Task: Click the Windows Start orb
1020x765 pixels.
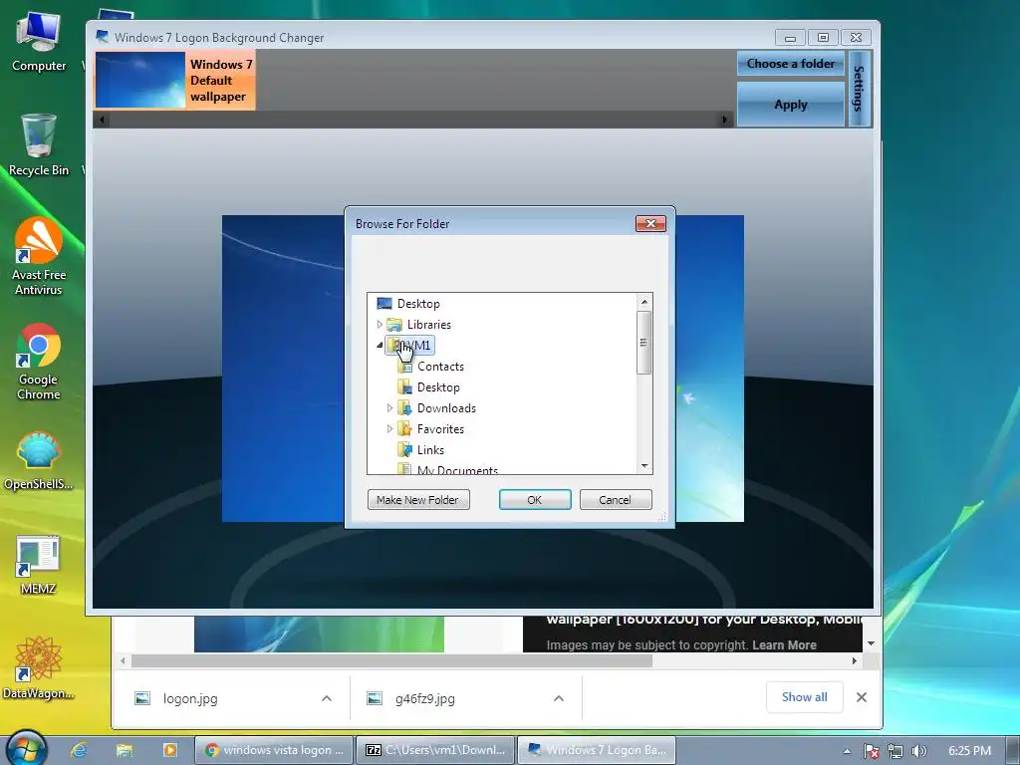Action: coord(27,748)
